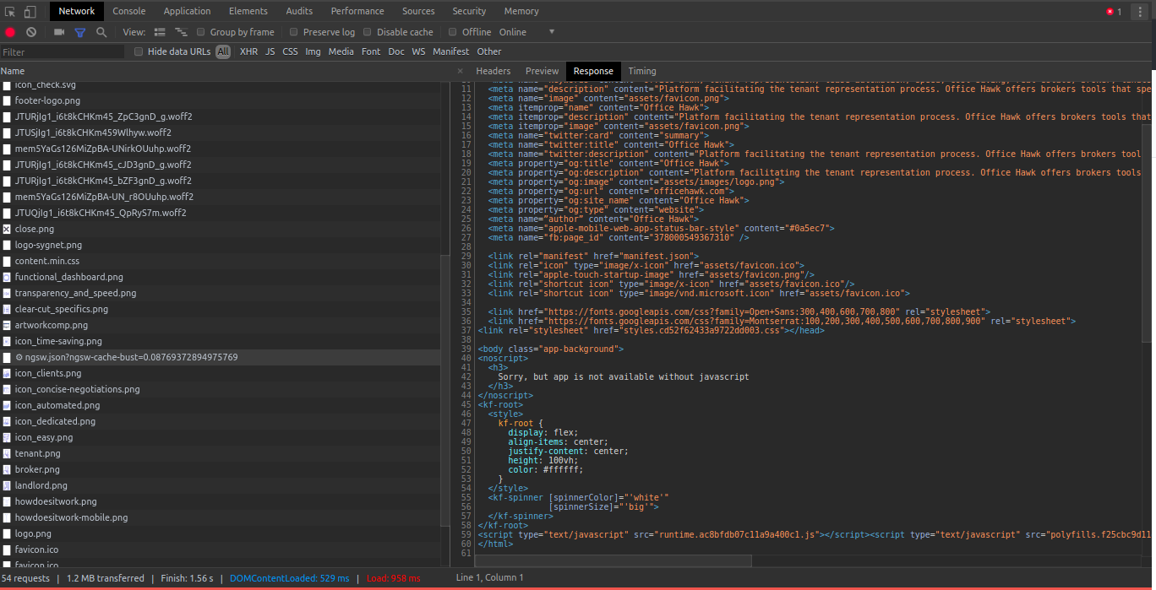Switch to Sources tab

pyautogui.click(x=418, y=11)
